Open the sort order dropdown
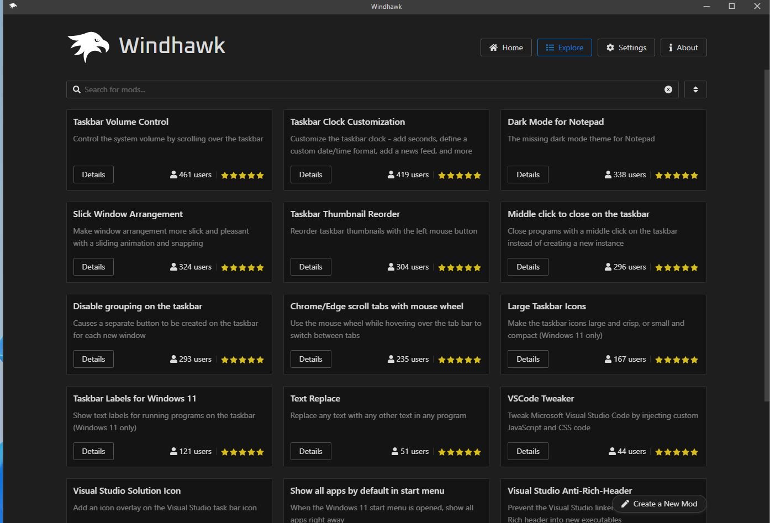The image size is (770, 523). pos(695,89)
